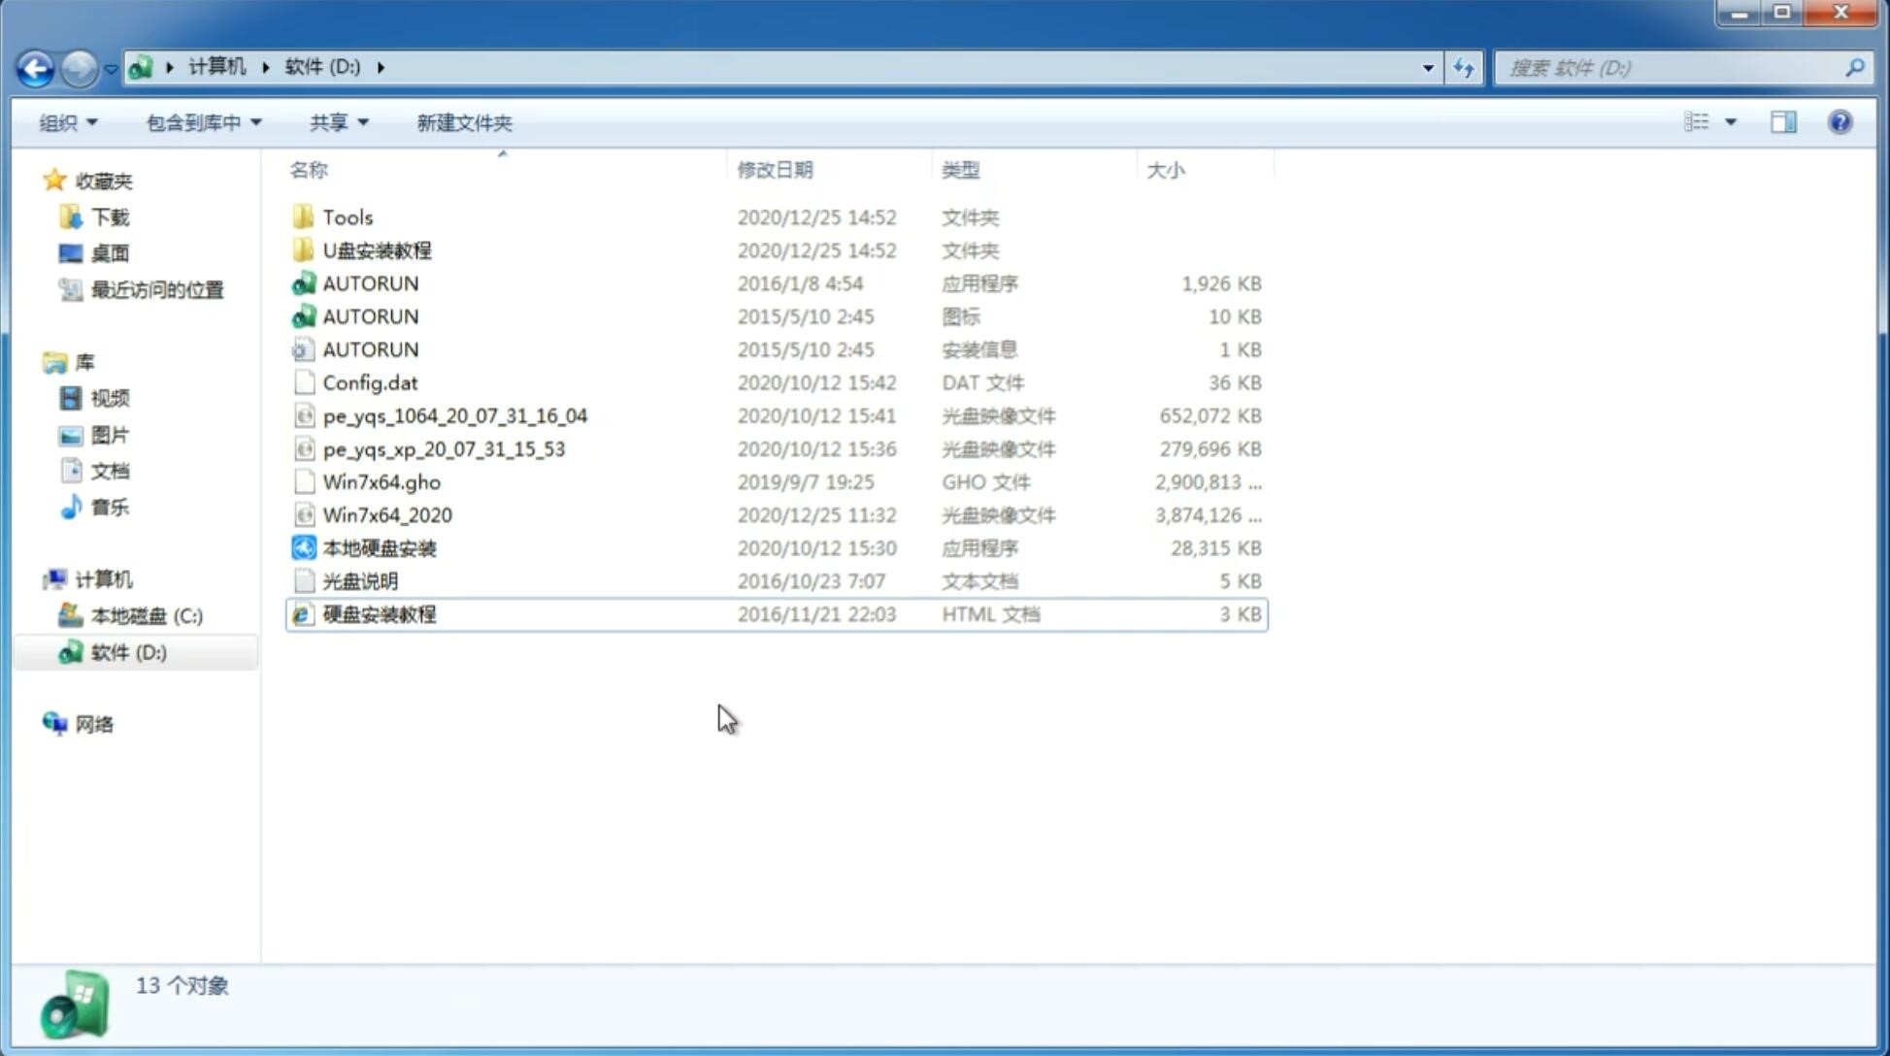Click help icon in toolbar

click(x=1840, y=122)
